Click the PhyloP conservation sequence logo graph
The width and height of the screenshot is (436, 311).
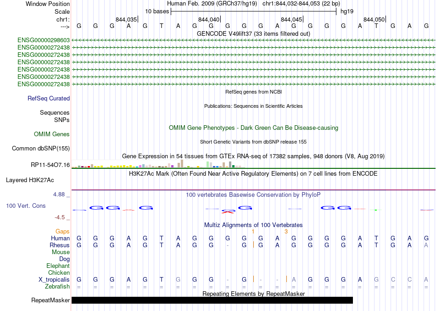tap(253, 209)
